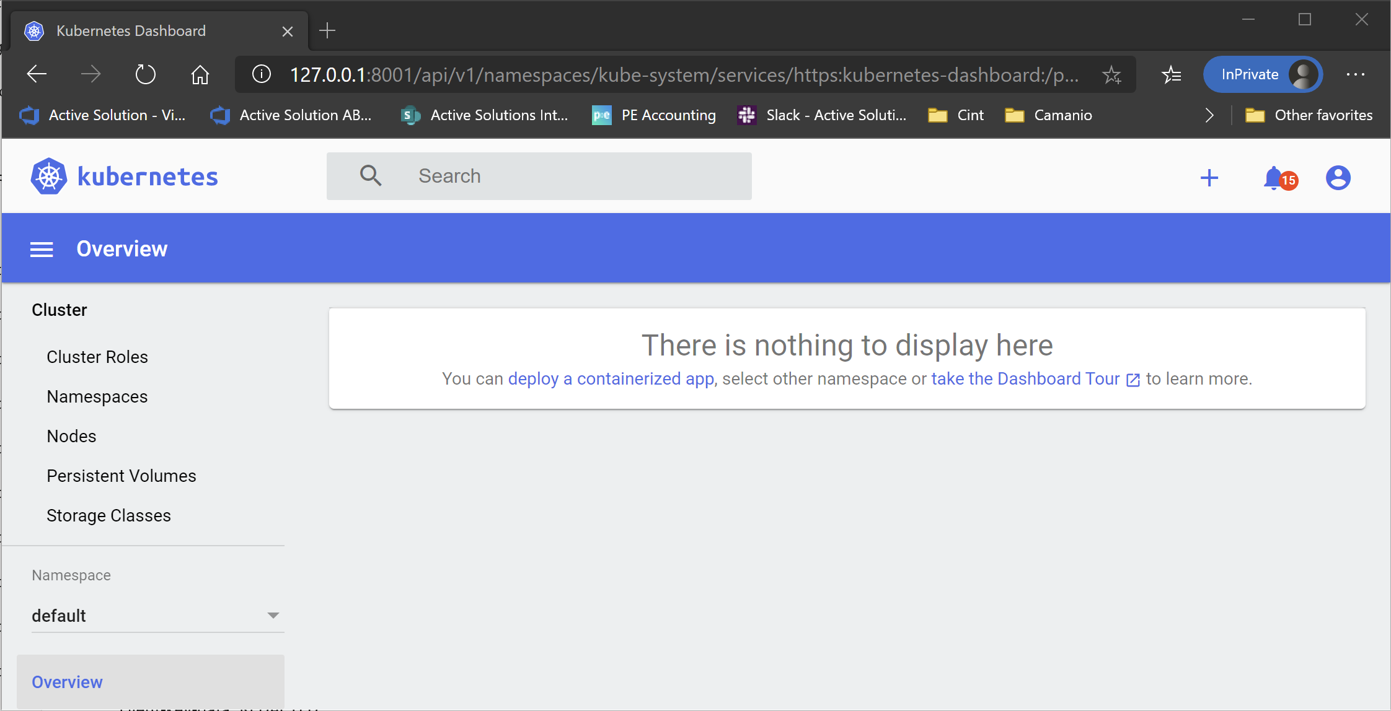Open Storage Classes in sidebar
Screen dimensions: 1391x711
(x=108, y=515)
